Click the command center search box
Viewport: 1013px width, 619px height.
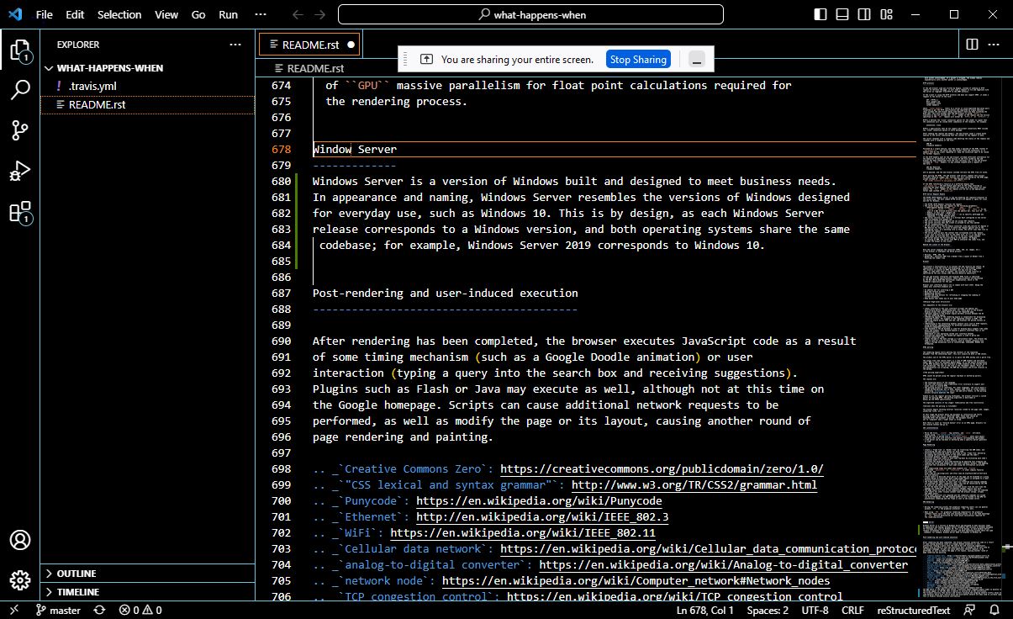coord(530,14)
